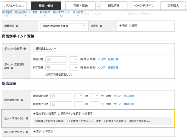Click the 現在日時 link
Viewport: 187px width, 137px height.
click(129, 96)
